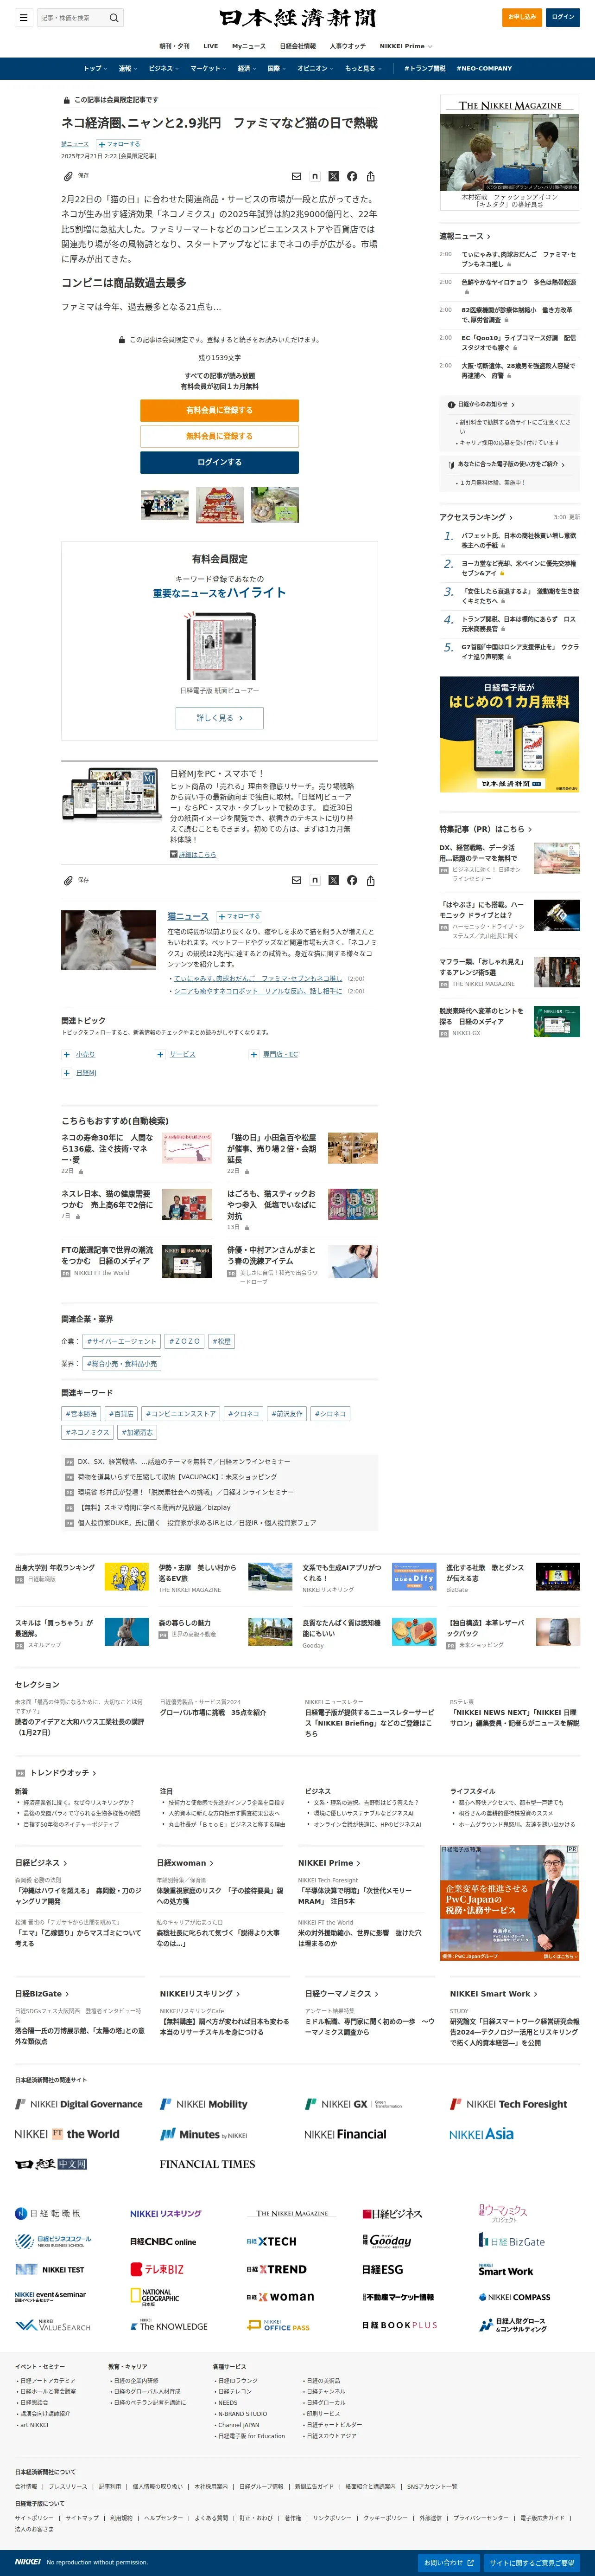
Task: Expand the マーケット navigation dropdown
Action: [209, 68]
